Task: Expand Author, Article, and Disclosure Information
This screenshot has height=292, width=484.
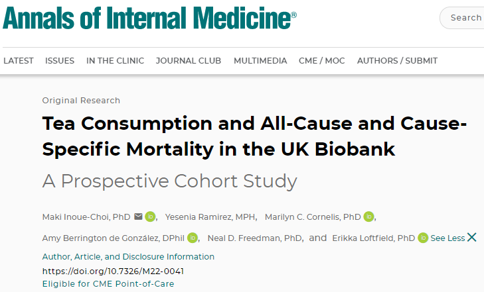Action: point(128,257)
